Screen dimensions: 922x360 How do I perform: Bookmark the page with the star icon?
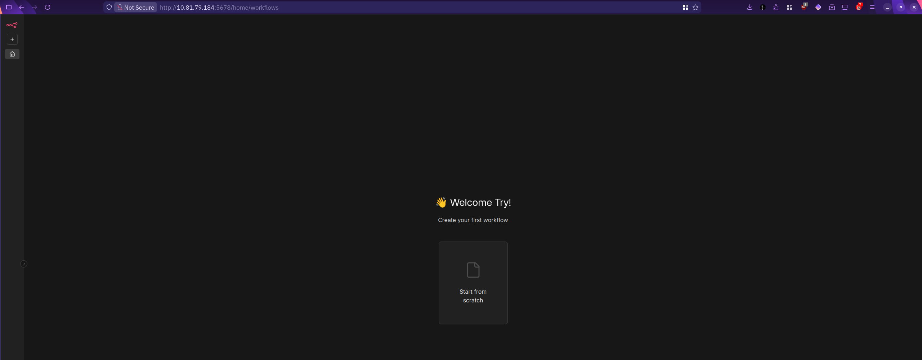(x=695, y=7)
